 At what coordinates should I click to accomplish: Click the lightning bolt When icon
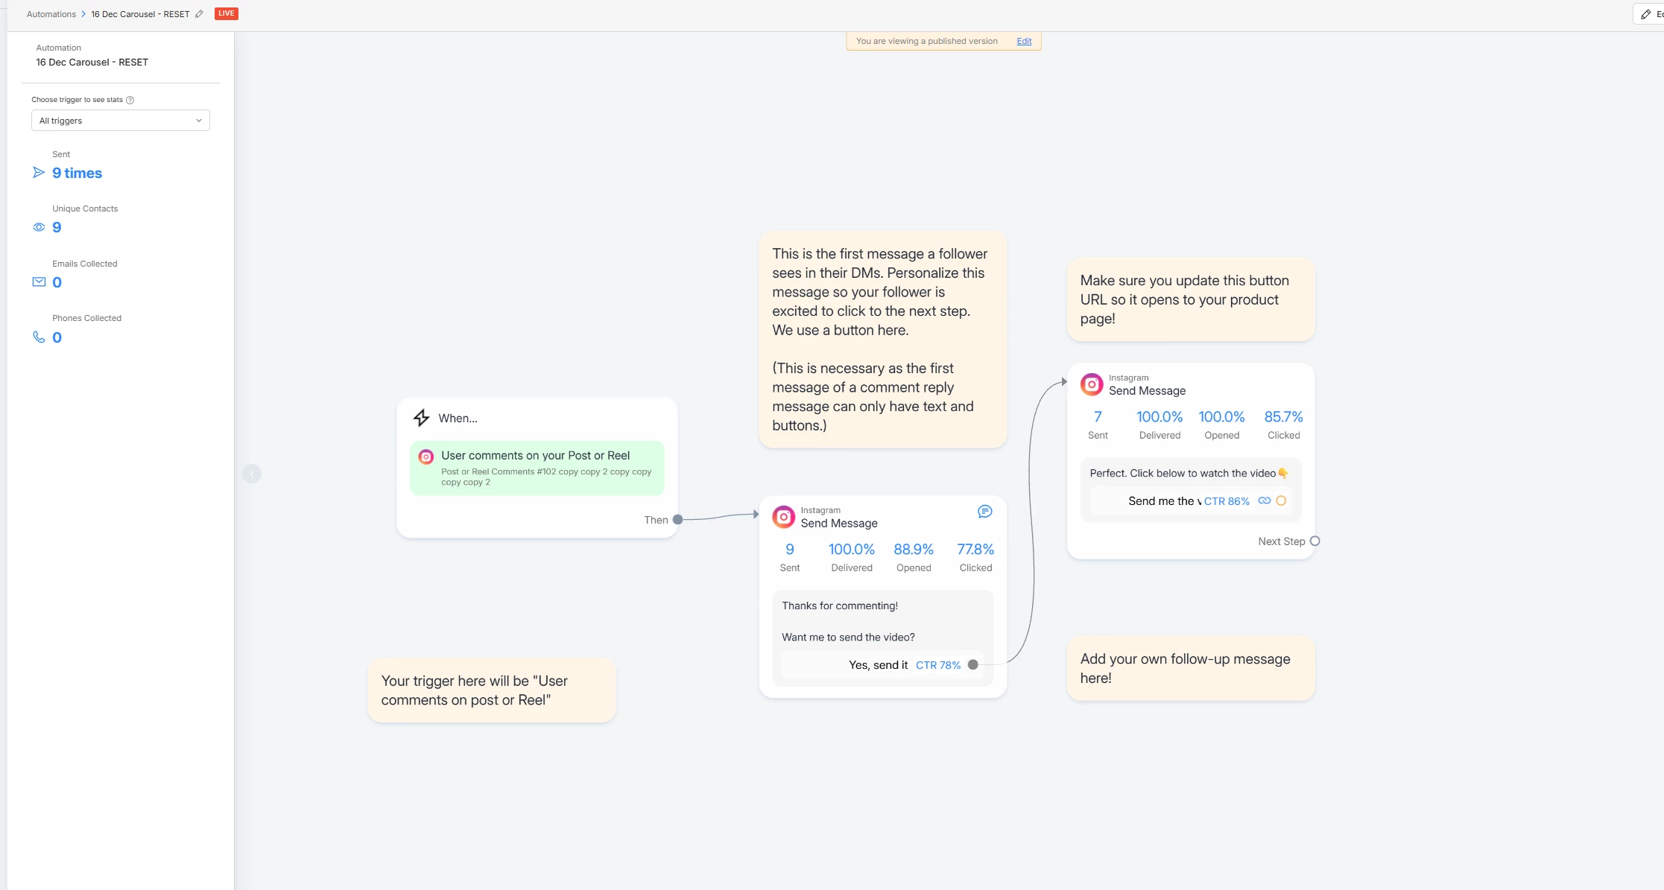pos(421,418)
